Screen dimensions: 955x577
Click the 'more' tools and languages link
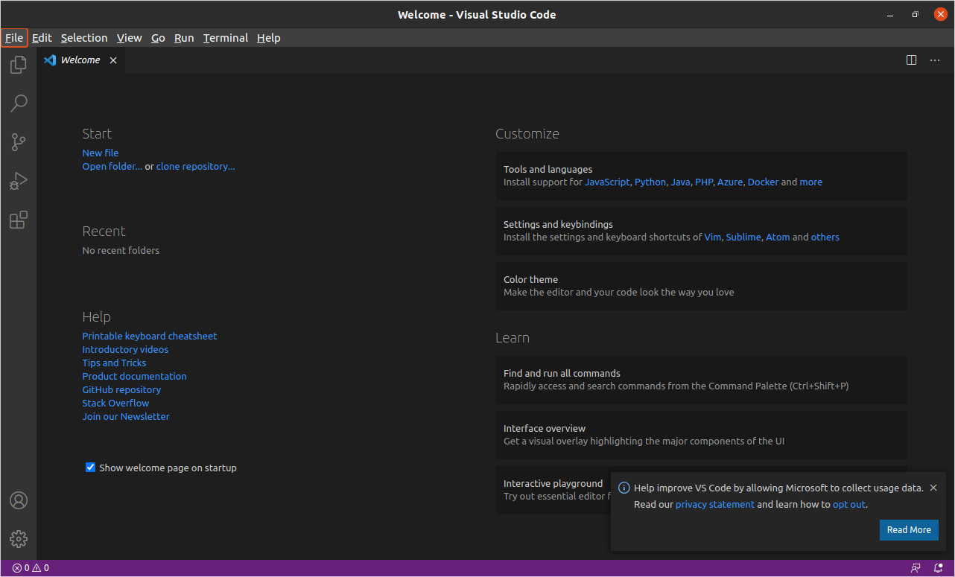pyautogui.click(x=811, y=182)
